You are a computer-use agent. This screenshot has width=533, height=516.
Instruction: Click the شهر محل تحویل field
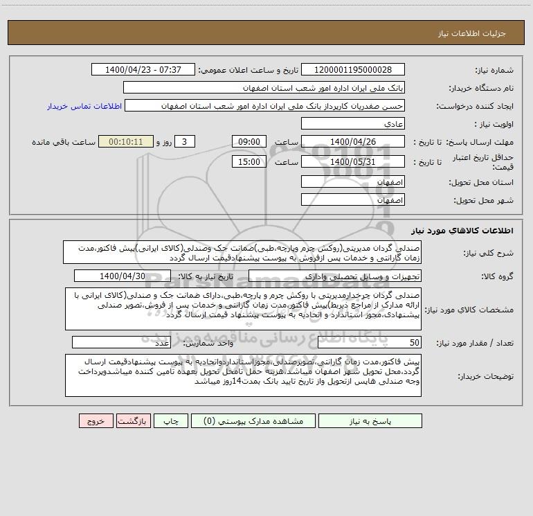[x=353, y=199]
